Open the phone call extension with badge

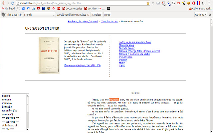(169, 3)
